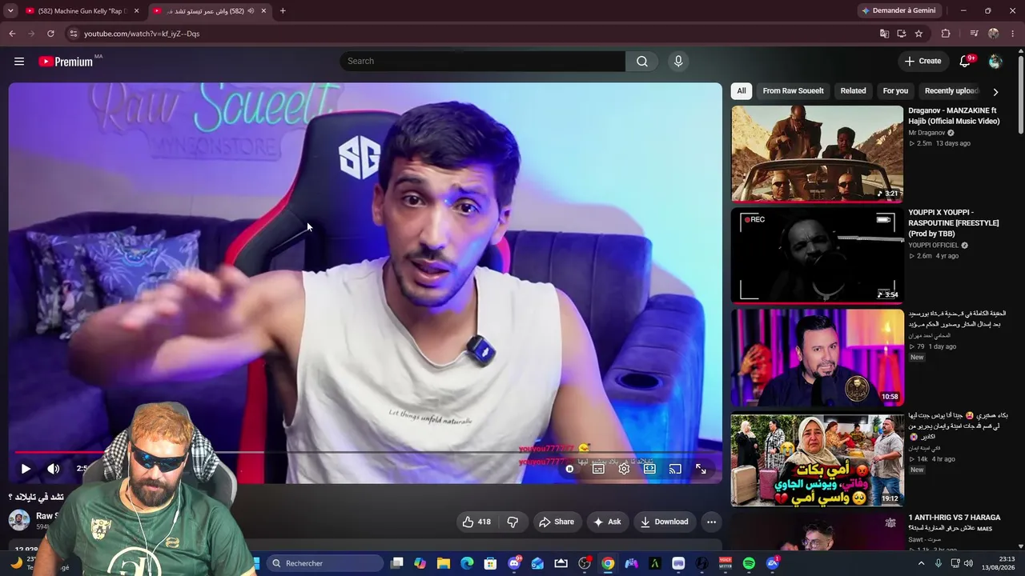Open File Explorer from the taskbar
This screenshot has height=576, width=1025.
tap(444, 563)
